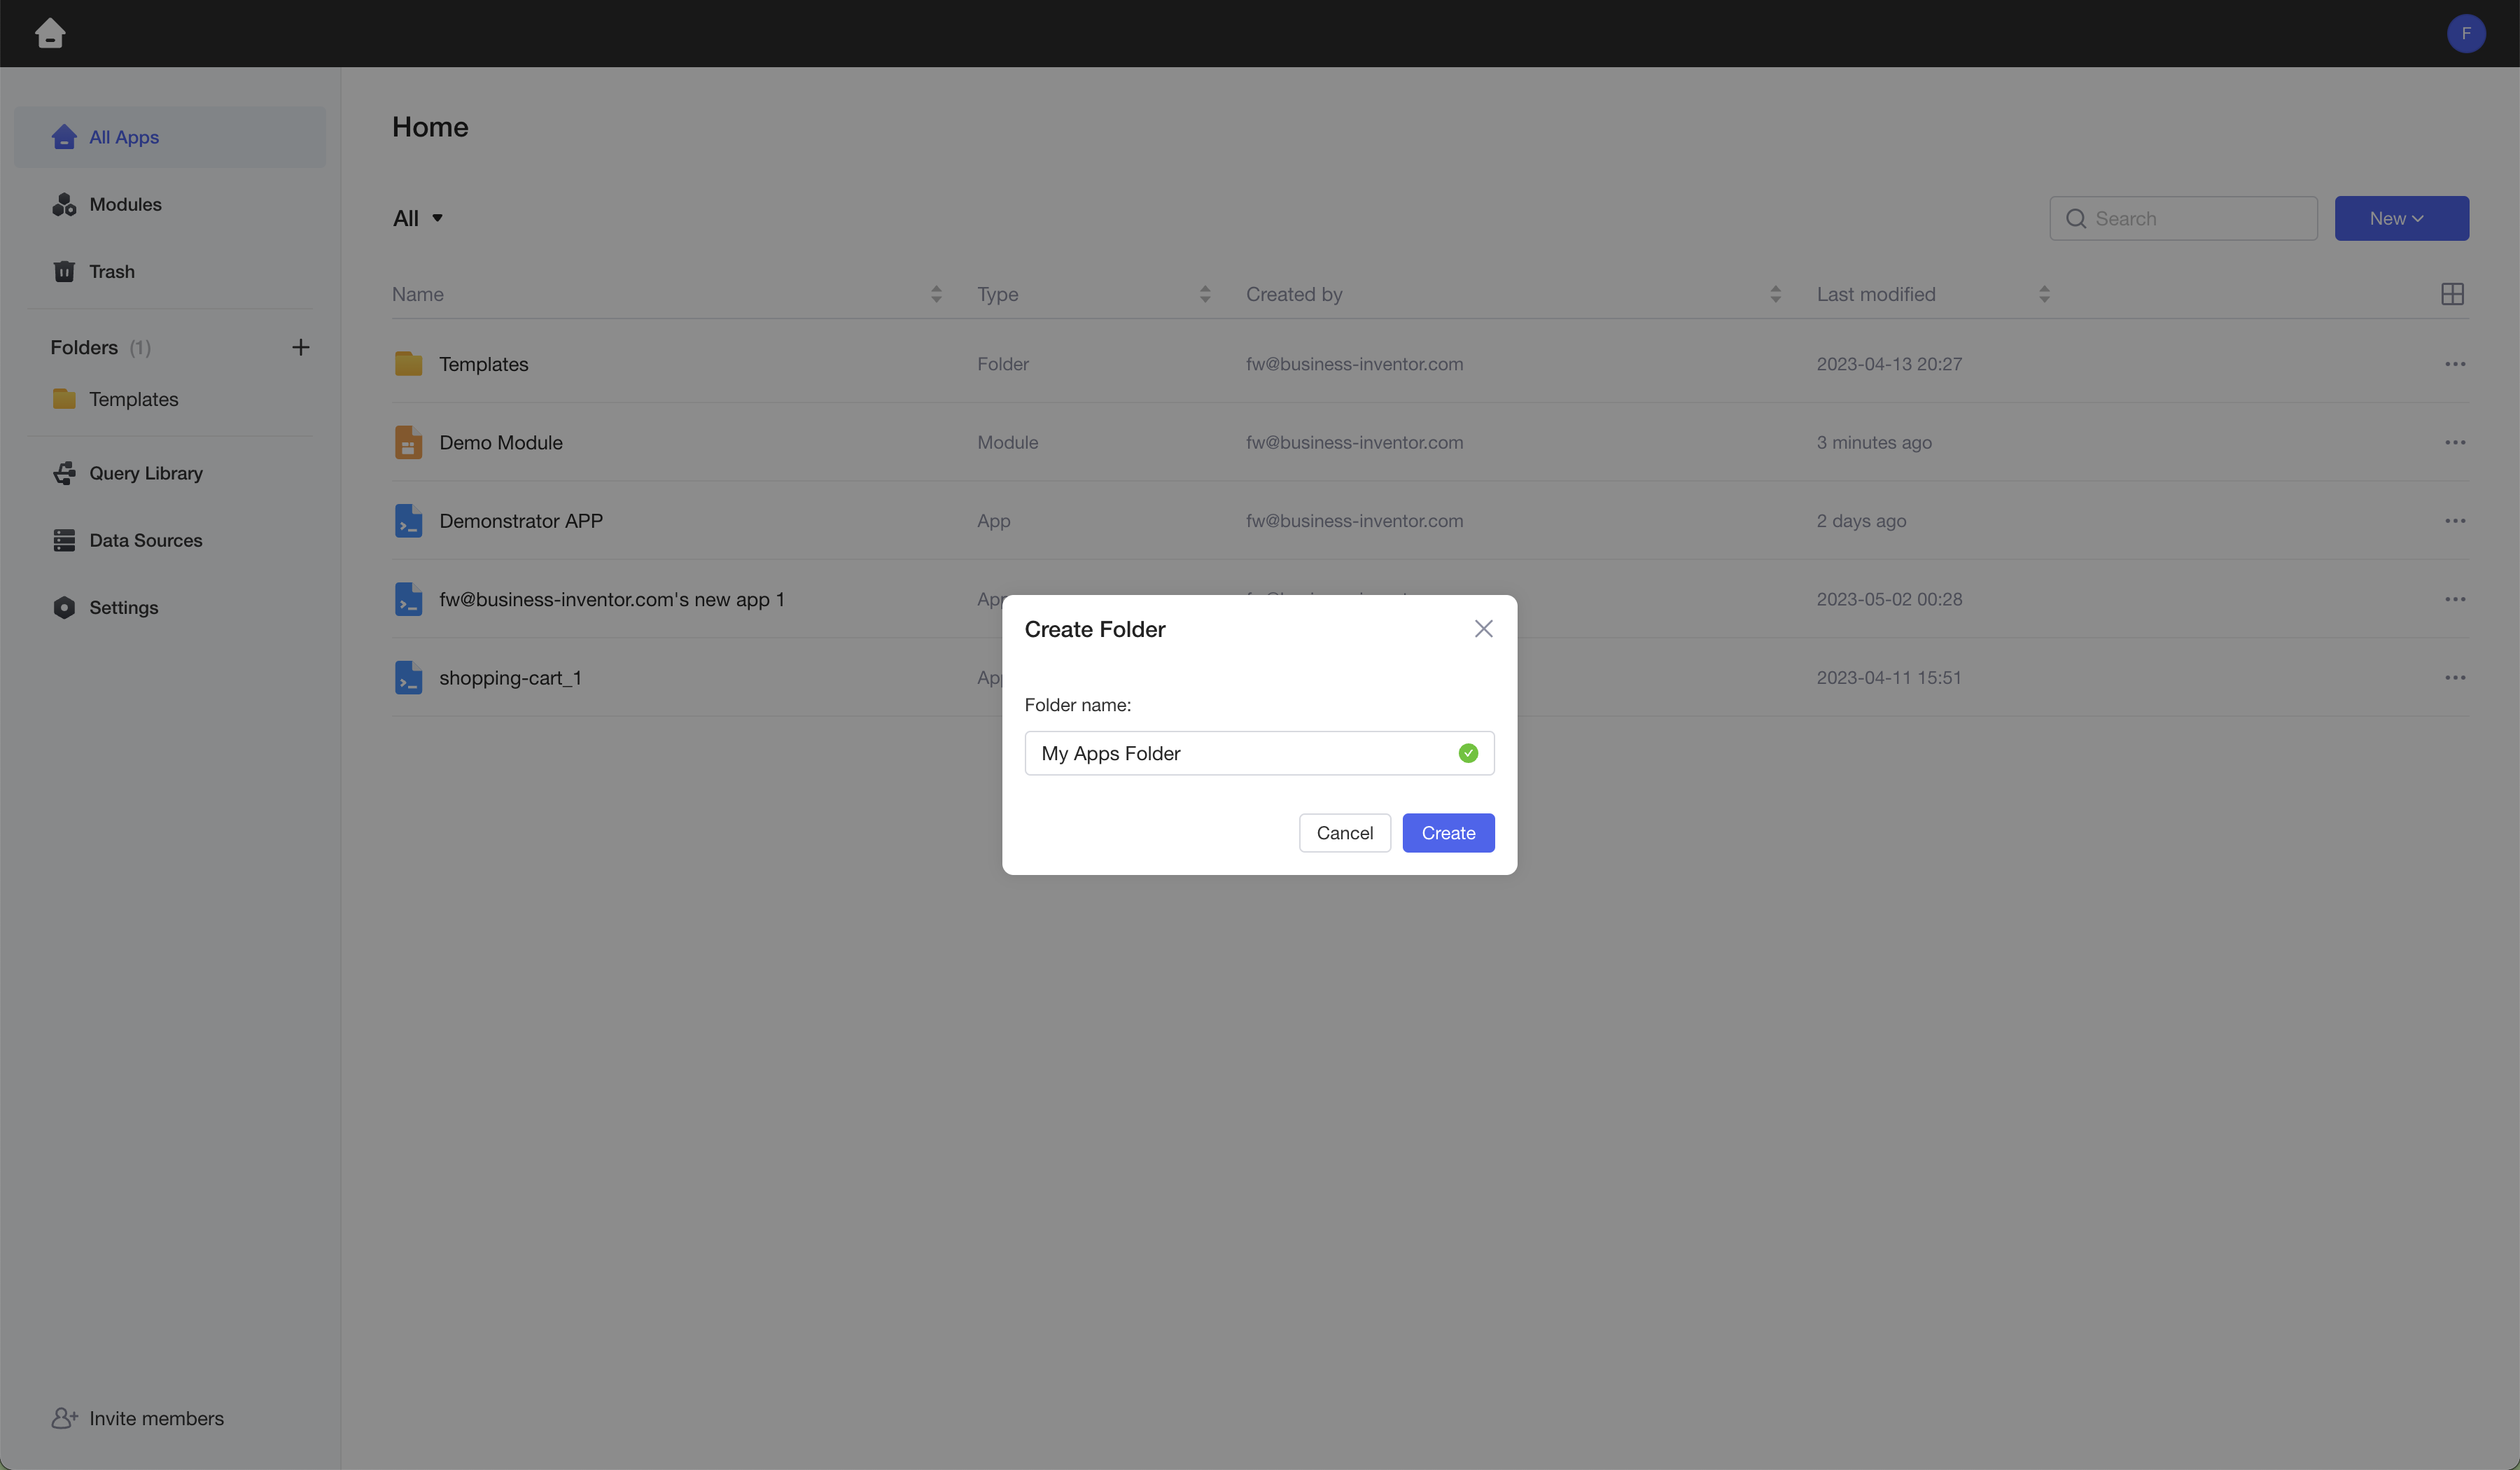Viewport: 2520px width, 1470px height.
Task: Click the plus icon beside Folders
Action: click(300, 347)
